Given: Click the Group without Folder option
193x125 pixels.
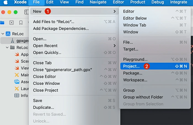Looking at the screenshot, I should (x=143, y=97).
